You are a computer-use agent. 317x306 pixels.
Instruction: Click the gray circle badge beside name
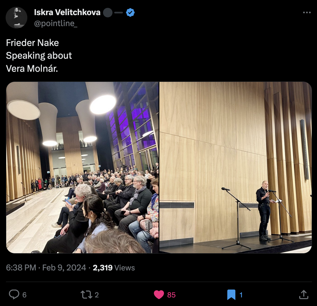(108, 12)
